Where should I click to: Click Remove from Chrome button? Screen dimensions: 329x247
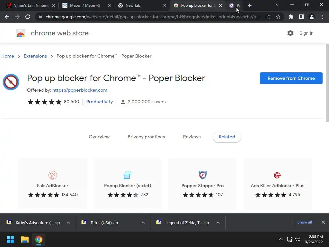[x=291, y=78]
